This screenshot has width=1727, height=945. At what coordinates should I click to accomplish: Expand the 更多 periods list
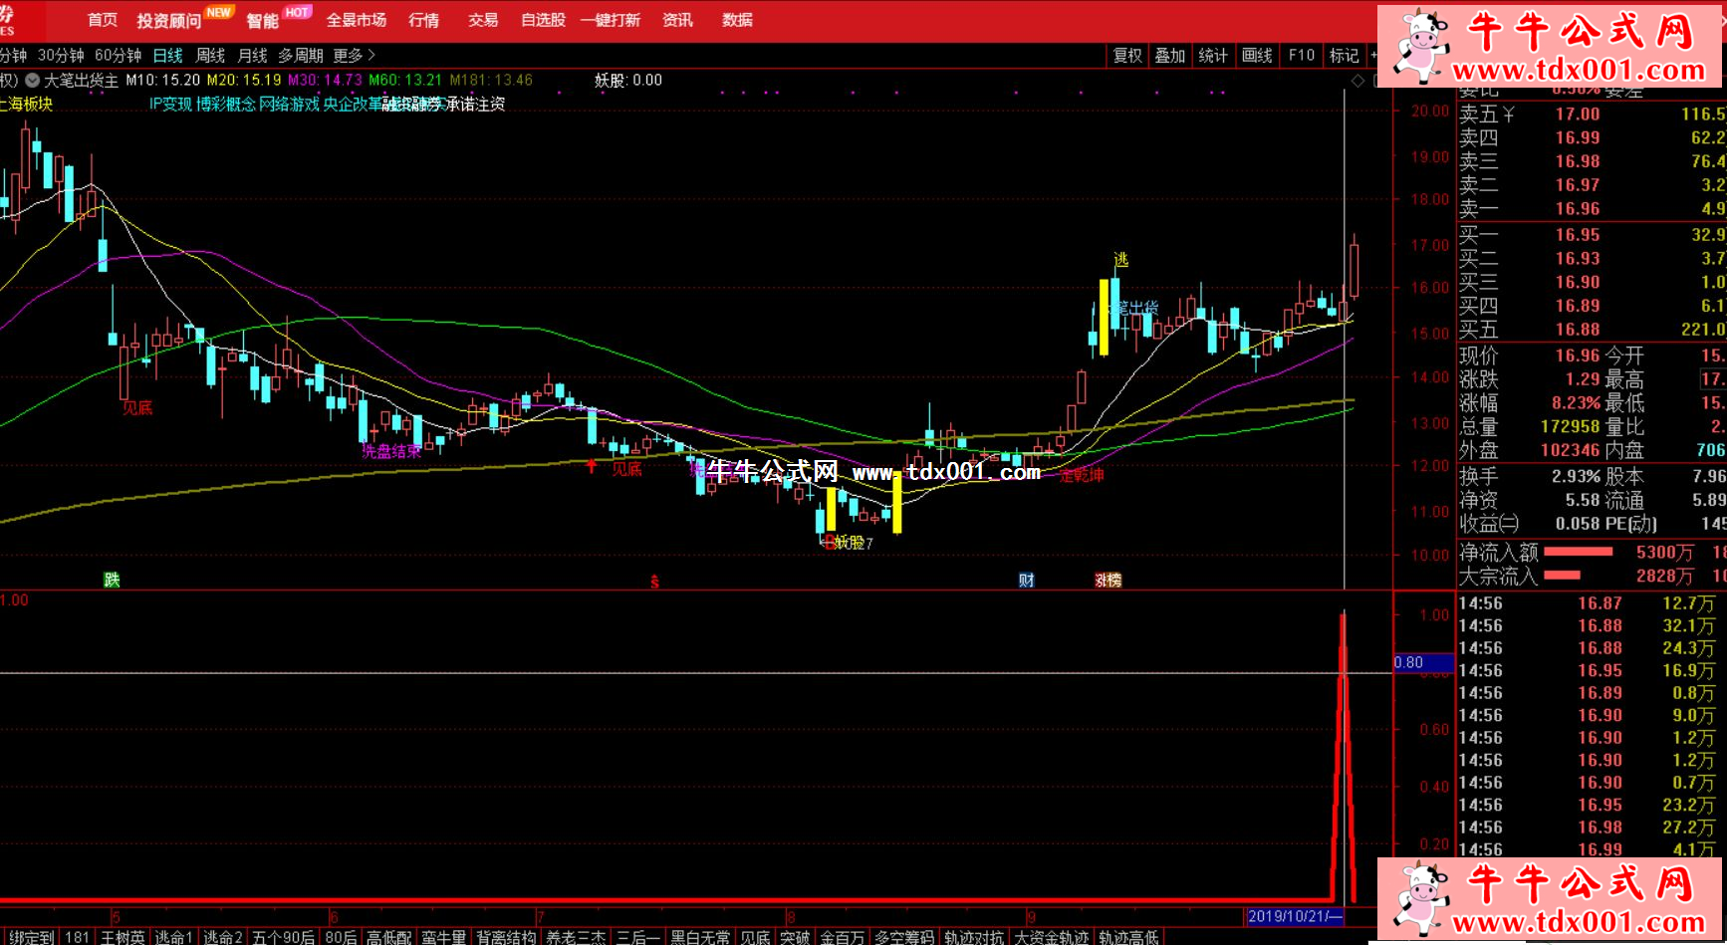354,56
